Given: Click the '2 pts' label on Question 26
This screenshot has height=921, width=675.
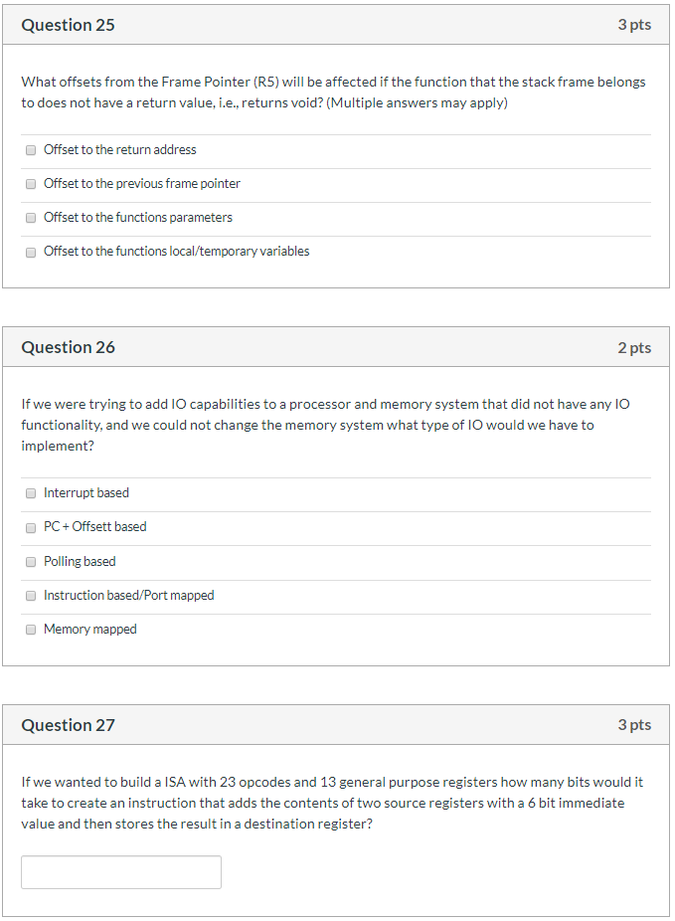Looking at the screenshot, I should pos(635,347).
